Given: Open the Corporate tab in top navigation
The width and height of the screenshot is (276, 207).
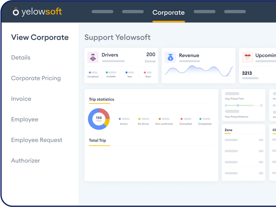Looking at the screenshot, I should click(x=168, y=13).
